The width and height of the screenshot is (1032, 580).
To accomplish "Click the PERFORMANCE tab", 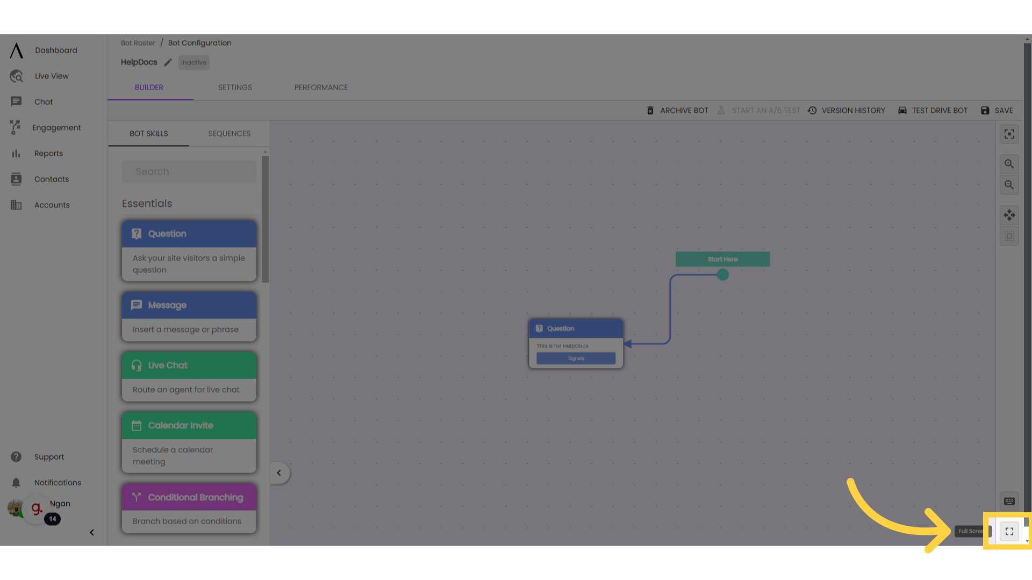I will (321, 87).
